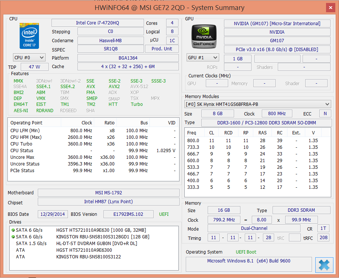Click the Prod. Unit field

[162, 49]
